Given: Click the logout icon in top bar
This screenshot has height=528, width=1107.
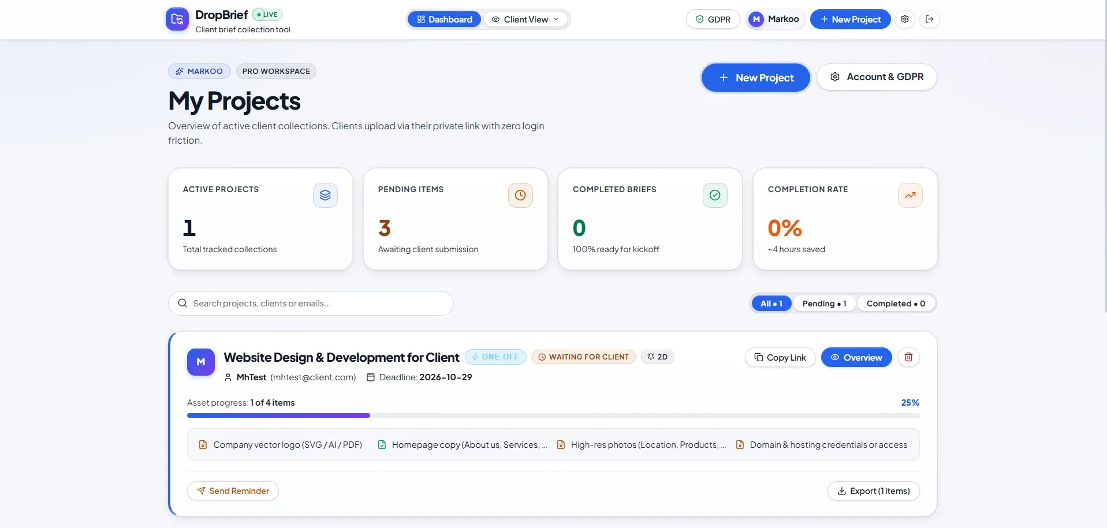Looking at the screenshot, I should coord(930,19).
